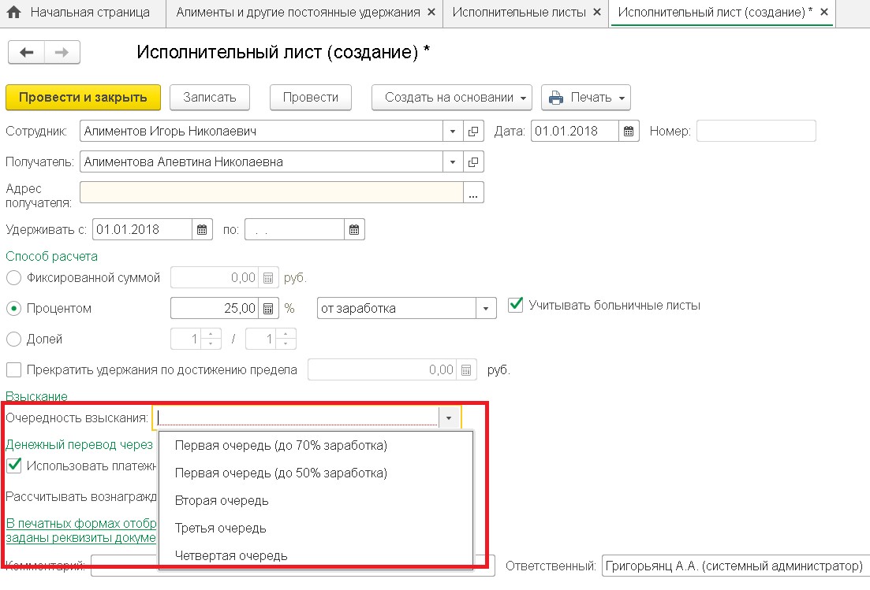Navigate back with the left arrow
870x590 pixels.
point(26,53)
